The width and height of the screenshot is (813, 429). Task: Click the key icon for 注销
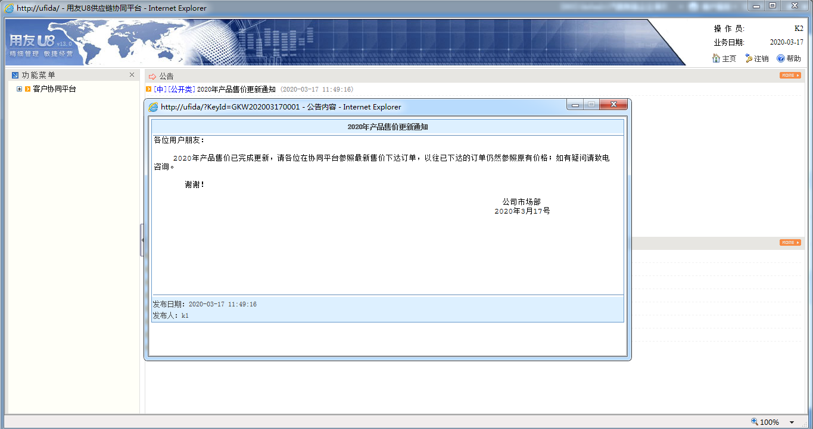click(749, 58)
